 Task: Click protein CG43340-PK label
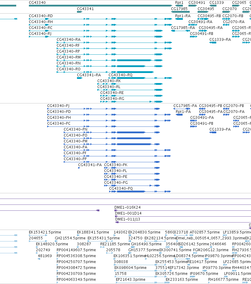click(116, 165)
